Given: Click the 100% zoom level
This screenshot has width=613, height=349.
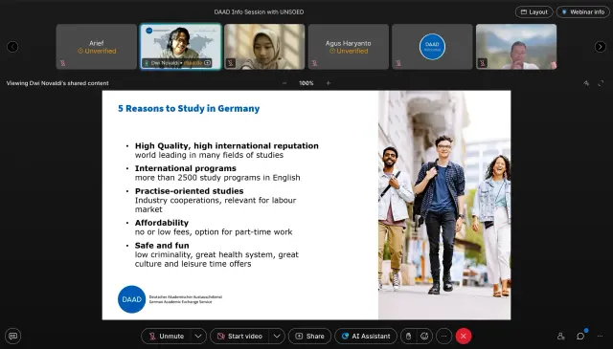Looking at the screenshot, I should (306, 83).
